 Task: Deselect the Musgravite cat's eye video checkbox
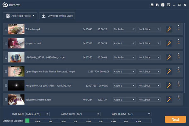[x=6, y=85]
